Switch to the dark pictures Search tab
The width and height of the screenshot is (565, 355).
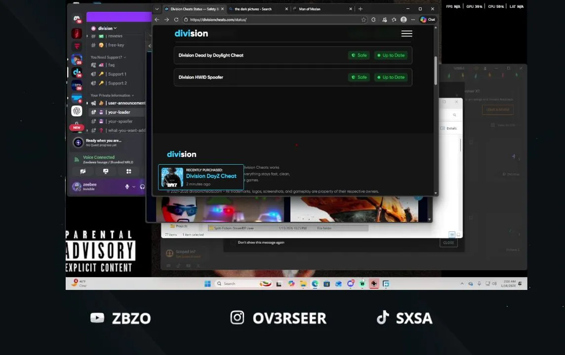258,9
